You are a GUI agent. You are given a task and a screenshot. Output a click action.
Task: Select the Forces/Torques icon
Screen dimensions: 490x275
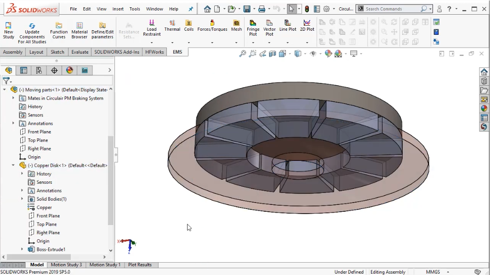[x=212, y=22]
